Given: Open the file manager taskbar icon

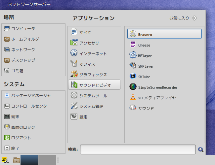Looking at the screenshot, I should (17, 160).
